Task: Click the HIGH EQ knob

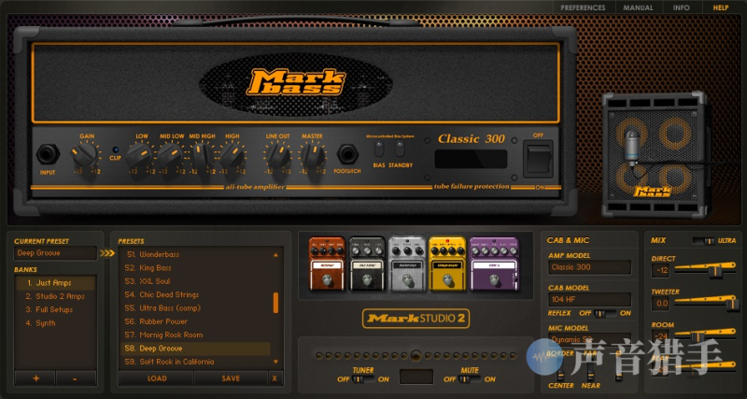Action: click(x=232, y=155)
